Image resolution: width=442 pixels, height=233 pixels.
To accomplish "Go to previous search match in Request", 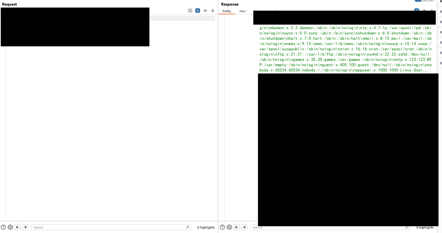I will (x=18, y=227).
